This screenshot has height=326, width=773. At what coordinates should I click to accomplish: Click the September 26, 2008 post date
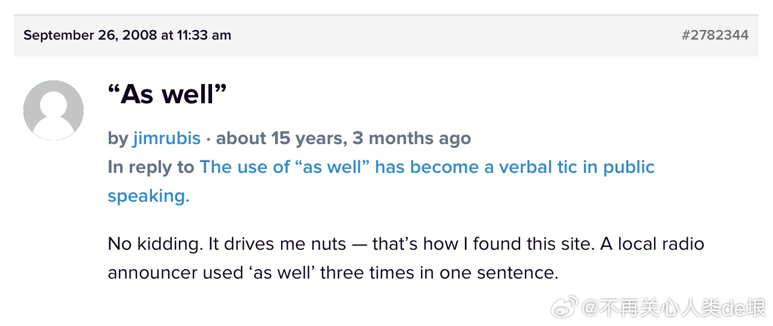point(90,35)
